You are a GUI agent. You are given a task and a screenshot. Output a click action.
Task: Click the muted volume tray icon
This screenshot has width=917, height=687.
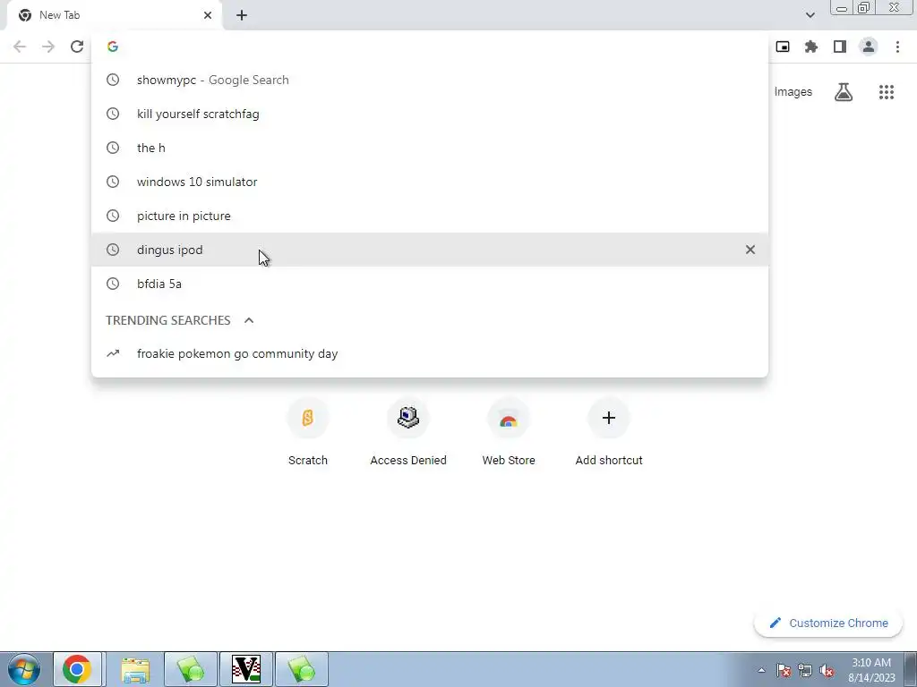pyautogui.click(x=827, y=670)
